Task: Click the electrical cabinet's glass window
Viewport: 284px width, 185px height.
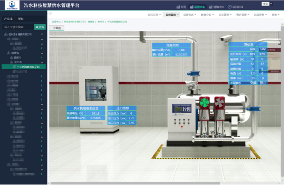Action: click(96, 90)
